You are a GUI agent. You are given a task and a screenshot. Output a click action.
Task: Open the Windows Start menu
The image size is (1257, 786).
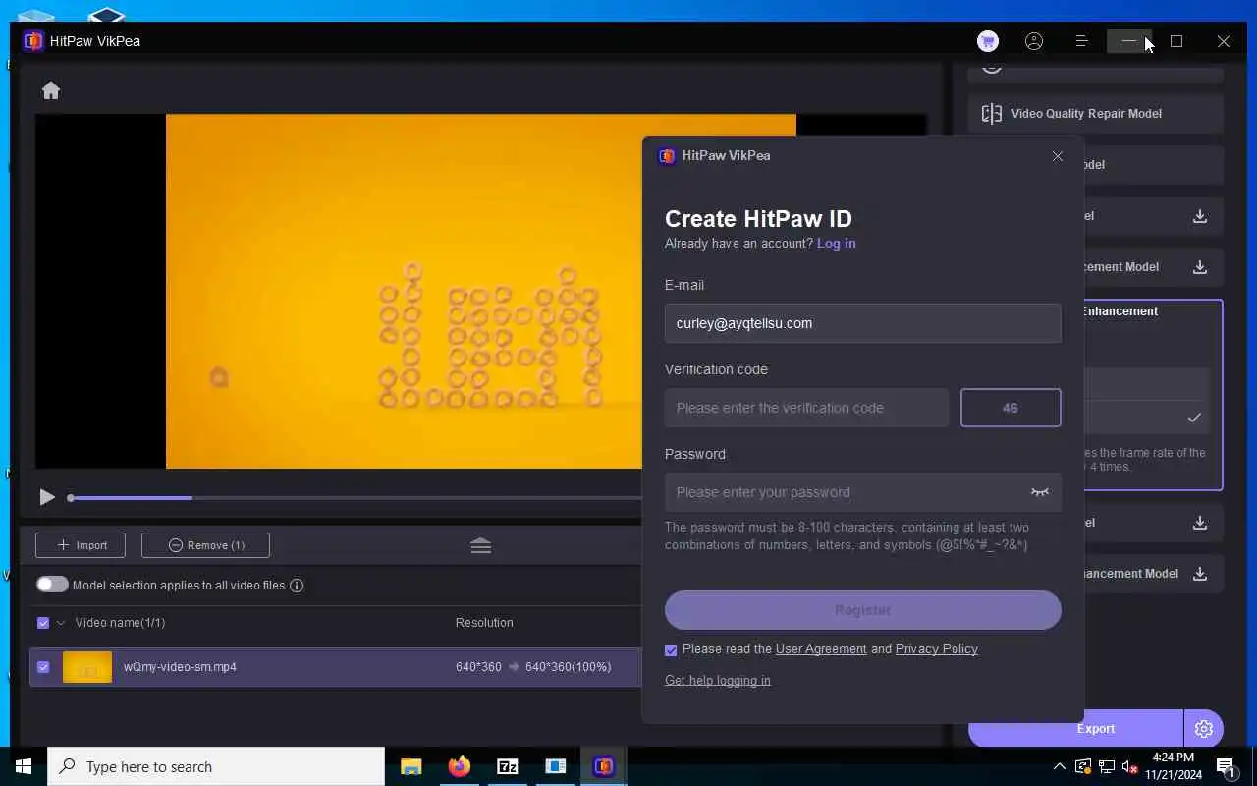coord(24,766)
